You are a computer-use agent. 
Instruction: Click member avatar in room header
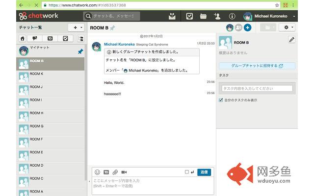coord(230,27)
